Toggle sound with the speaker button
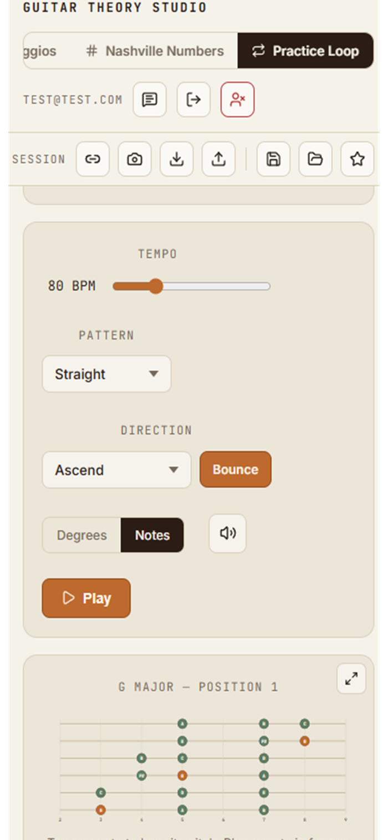This screenshot has width=388, height=840. (x=228, y=533)
